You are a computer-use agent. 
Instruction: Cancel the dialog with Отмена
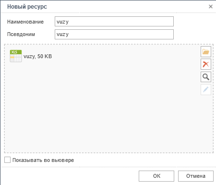196,176
